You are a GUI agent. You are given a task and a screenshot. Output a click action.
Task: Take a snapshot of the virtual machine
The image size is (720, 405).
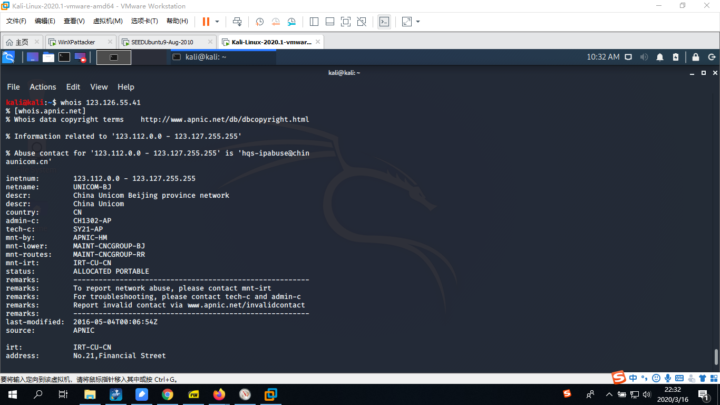click(x=259, y=22)
